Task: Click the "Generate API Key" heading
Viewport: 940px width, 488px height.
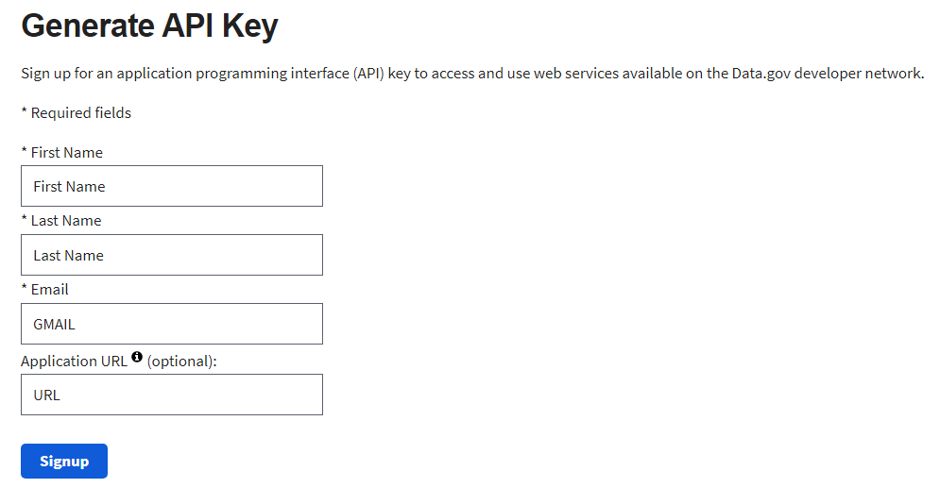Action: coord(149,26)
